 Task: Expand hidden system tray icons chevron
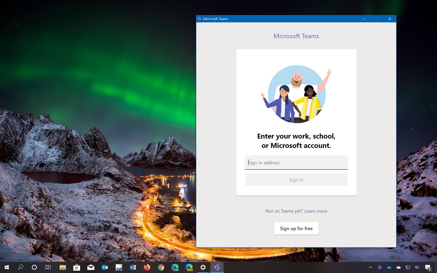[x=370, y=267]
